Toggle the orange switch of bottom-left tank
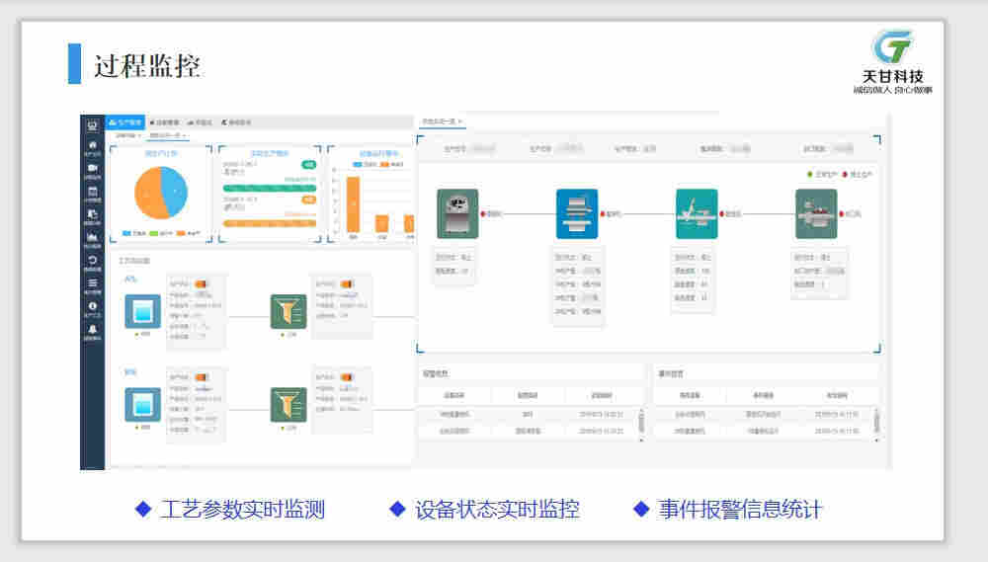 pos(202,377)
